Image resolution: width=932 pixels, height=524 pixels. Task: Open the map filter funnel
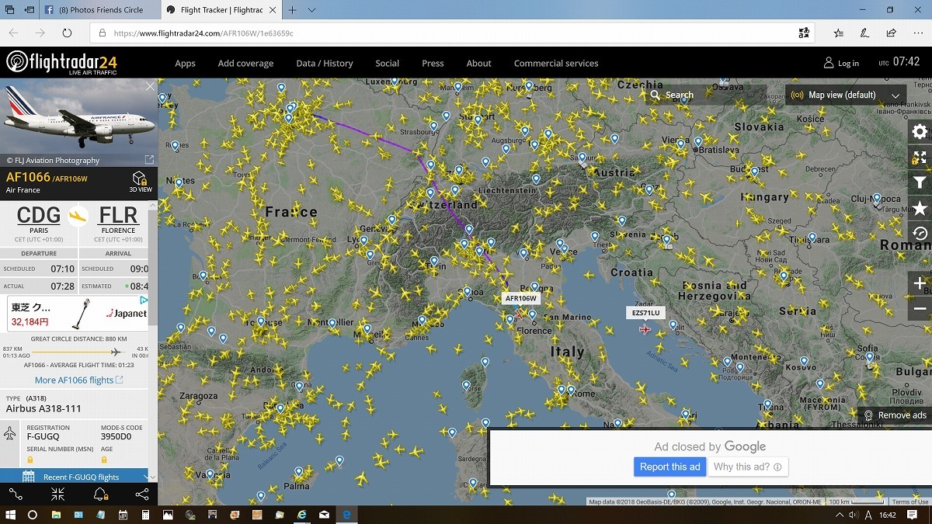click(x=920, y=182)
